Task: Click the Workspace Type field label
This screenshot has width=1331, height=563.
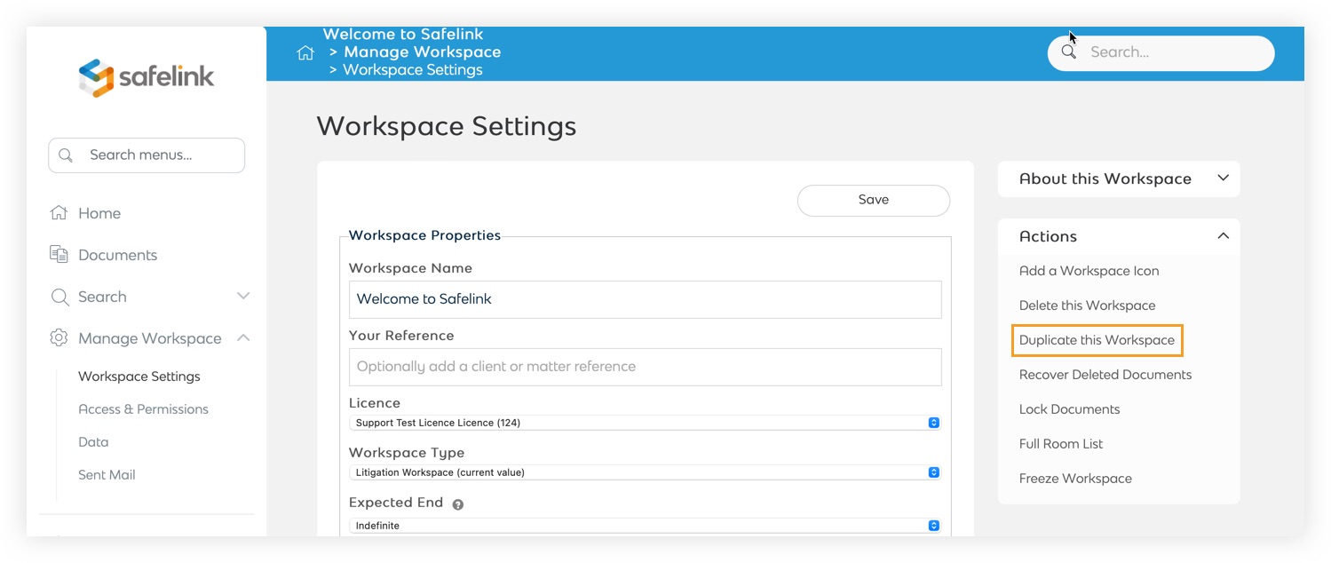Action: [407, 453]
